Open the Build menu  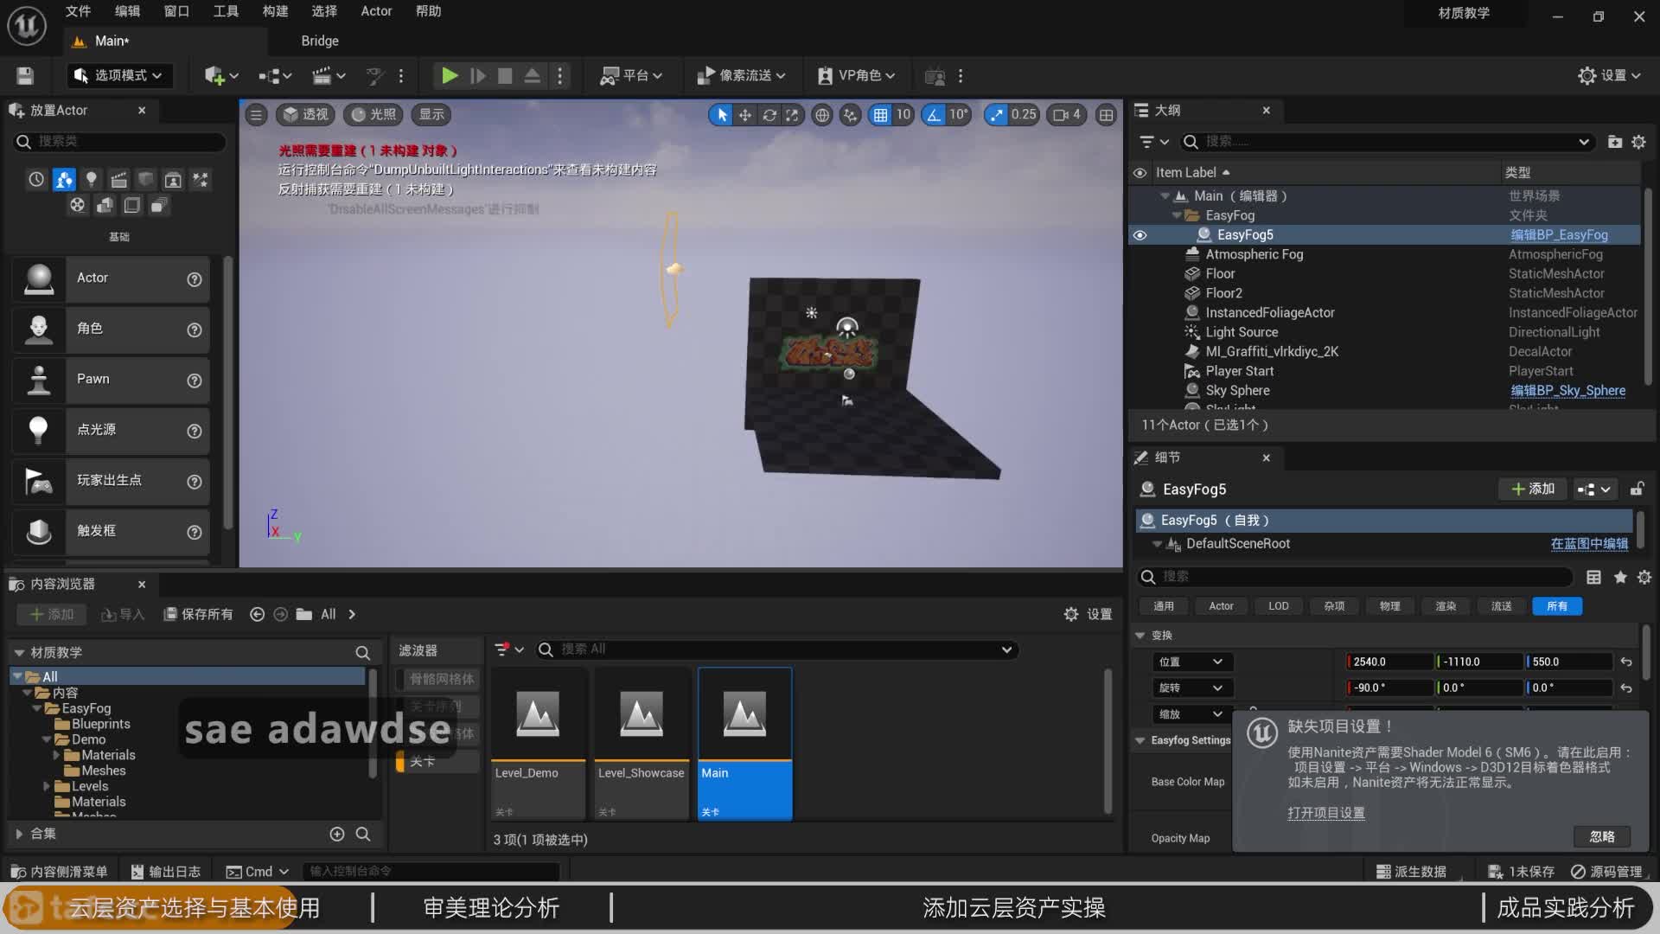tap(275, 11)
